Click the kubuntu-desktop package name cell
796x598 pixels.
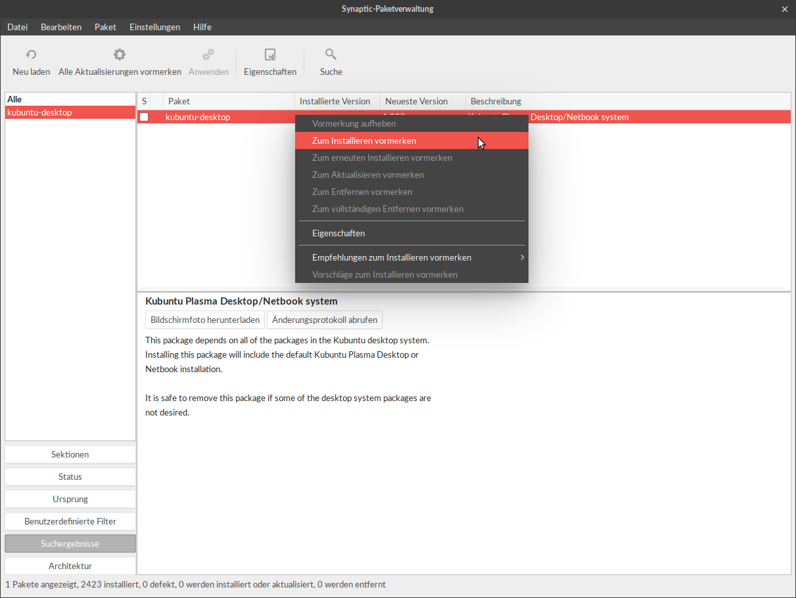pyautogui.click(x=198, y=117)
